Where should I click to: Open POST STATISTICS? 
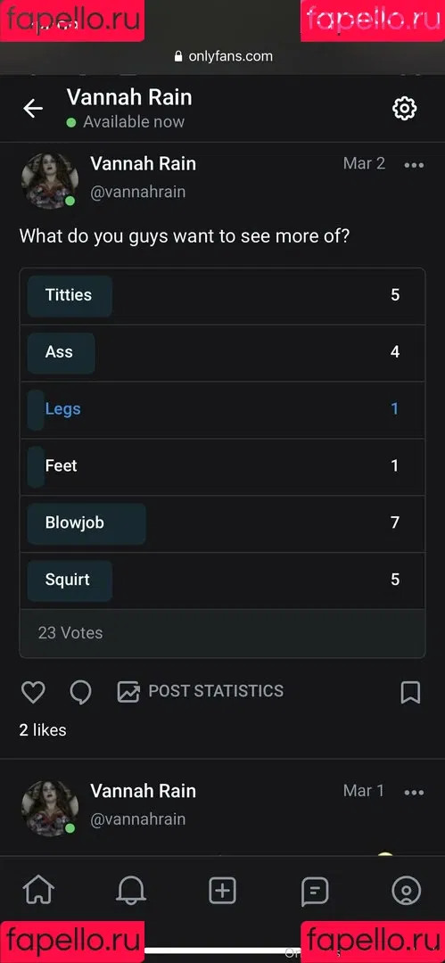click(201, 691)
